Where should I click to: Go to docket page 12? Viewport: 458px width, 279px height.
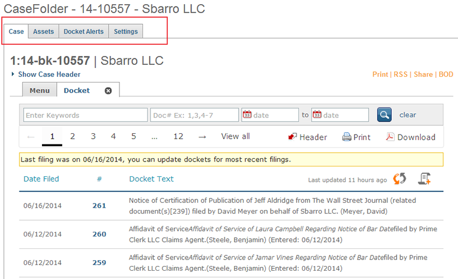pos(178,136)
